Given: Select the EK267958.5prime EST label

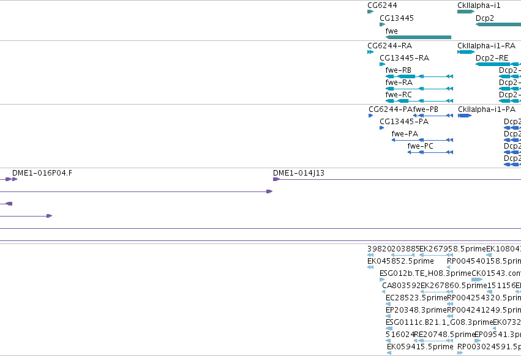Looking at the screenshot, I should (452, 249).
